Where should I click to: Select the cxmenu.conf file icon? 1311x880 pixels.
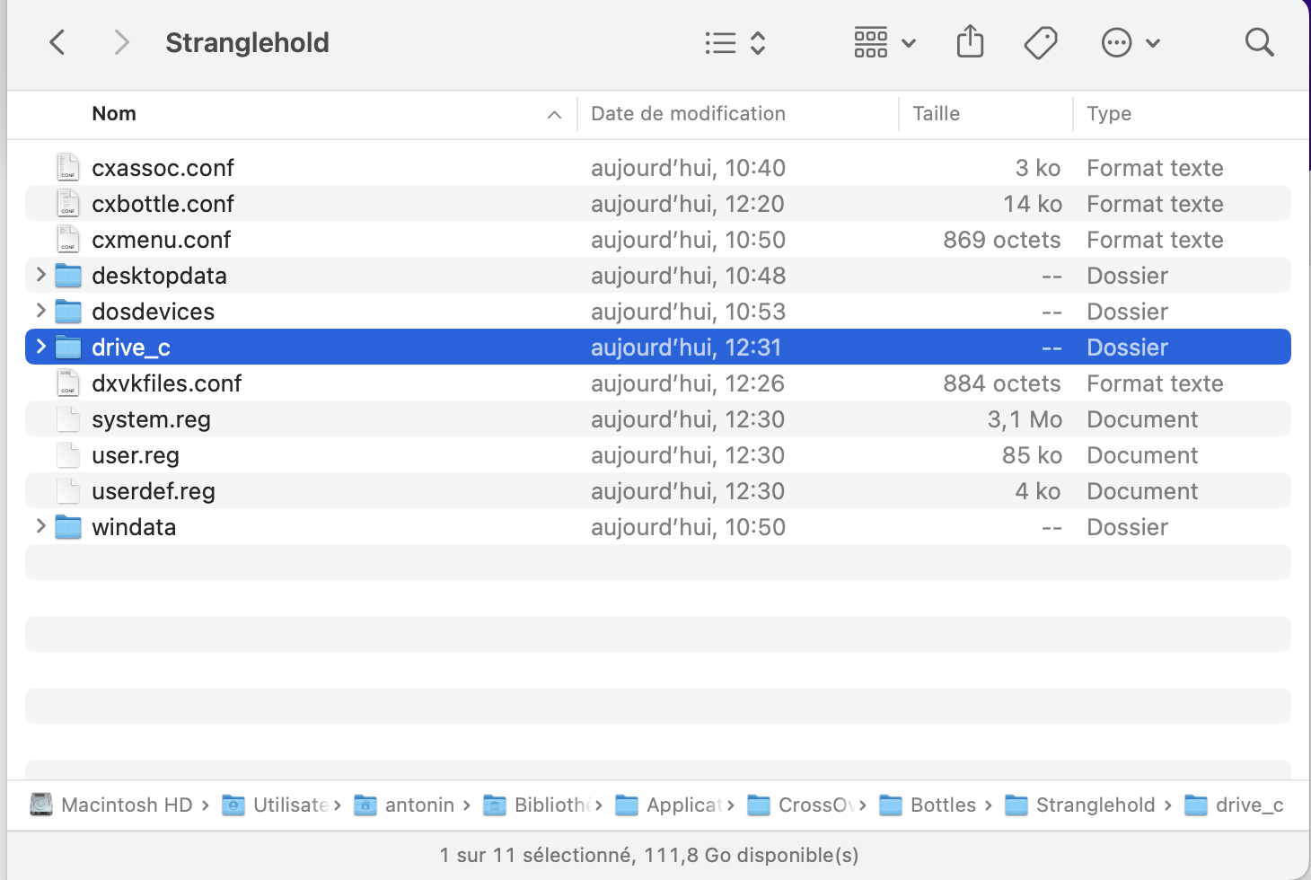point(68,239)
